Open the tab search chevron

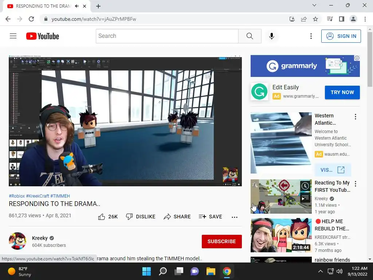[x=314, y=5]
